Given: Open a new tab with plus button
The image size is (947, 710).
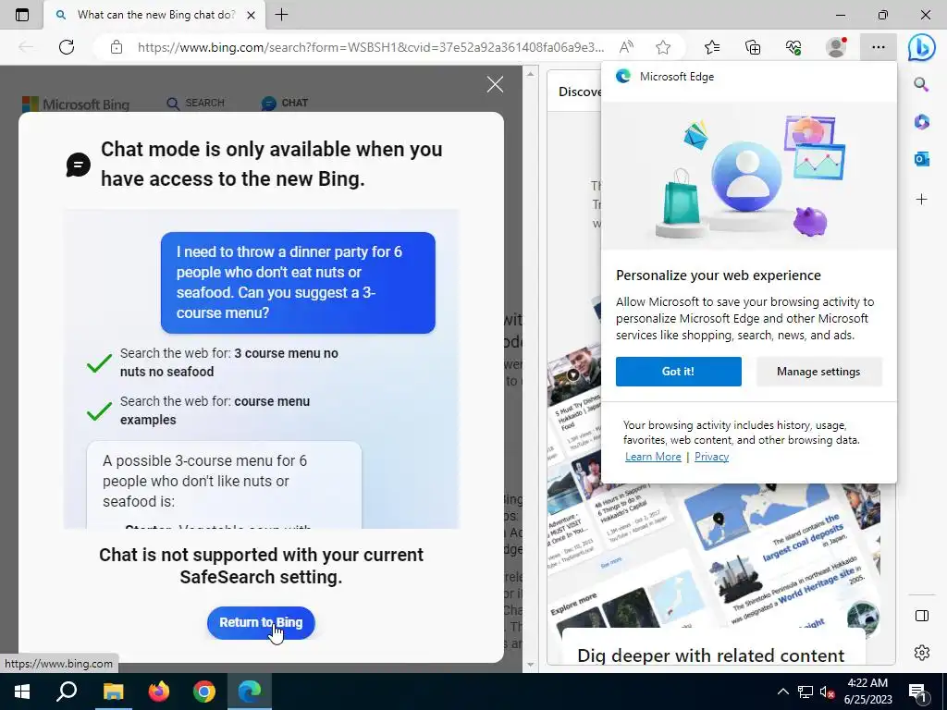Looking at the screenshot, I should (x=281, y=15).
